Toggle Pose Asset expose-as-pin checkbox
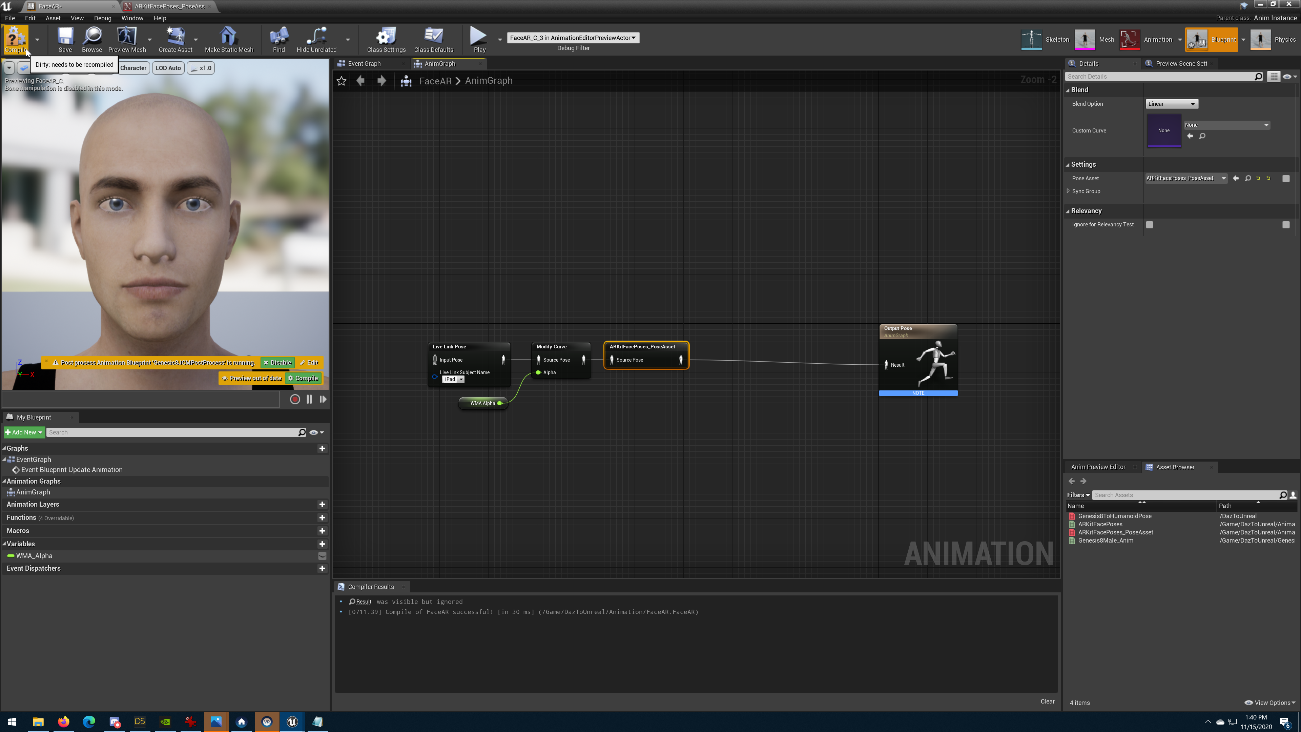The height and width of the screenshot is (732, 1301). (1286, 178)
